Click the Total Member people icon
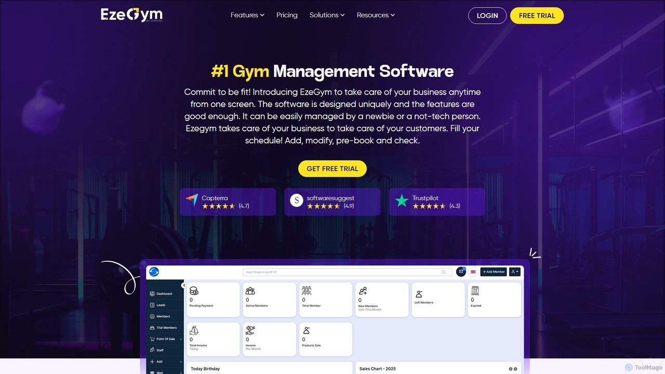 point(307,290)
